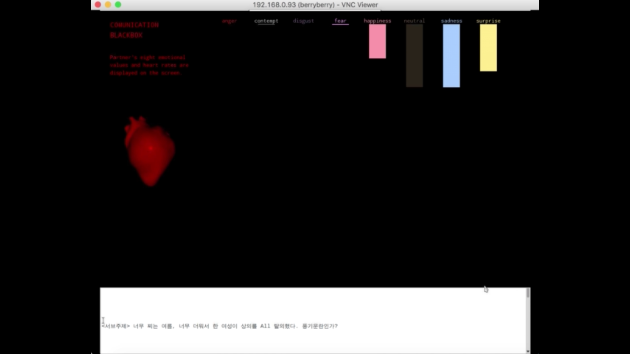This screenshot has width=630, height=354.
Task: Select the contempt emotion label
Action: 266,21
